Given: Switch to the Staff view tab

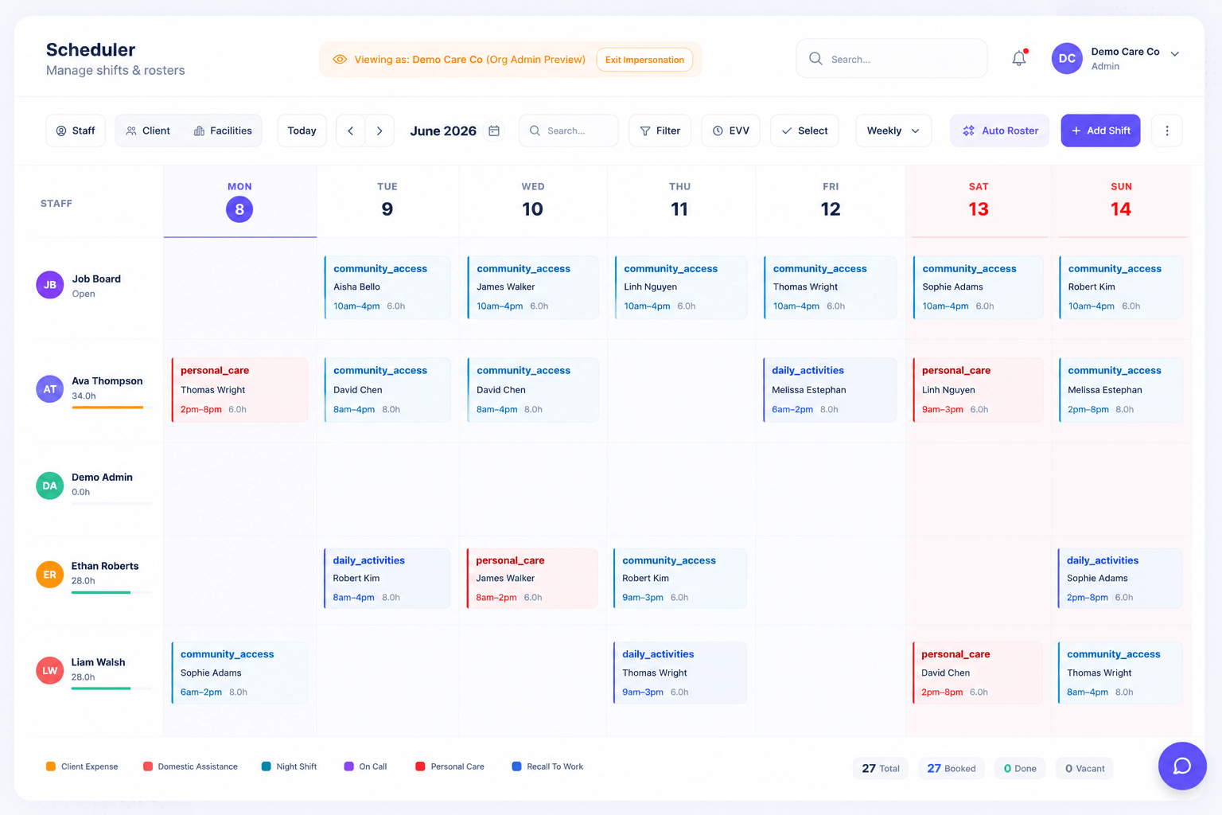Looking at the screenshot, I should tap(76, 131).
